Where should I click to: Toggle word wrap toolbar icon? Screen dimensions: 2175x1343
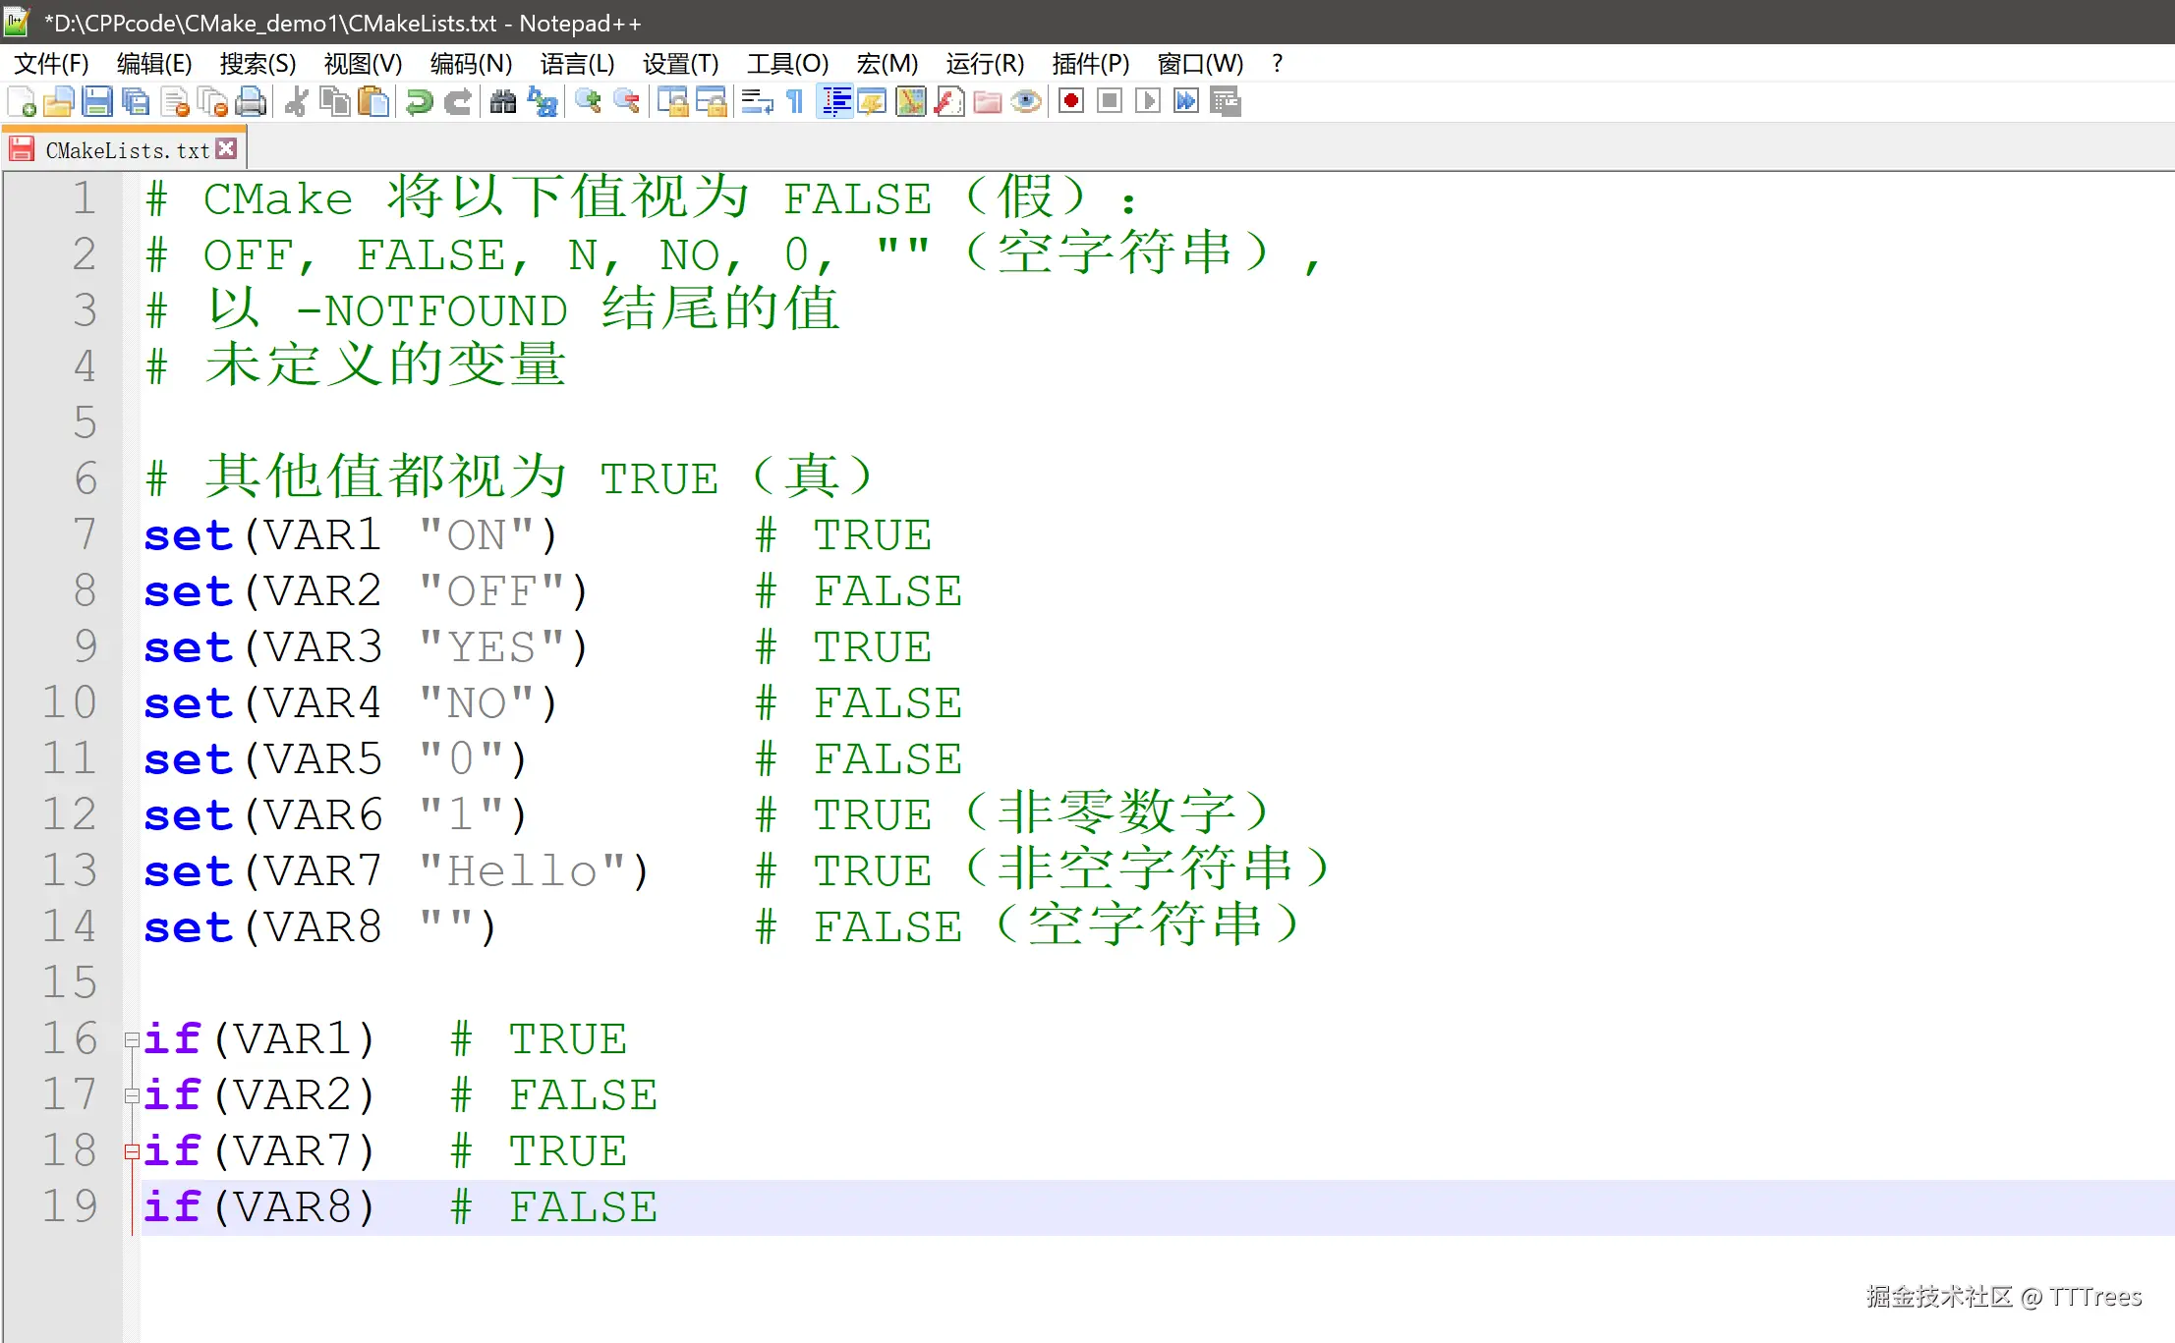coord(756,102)
